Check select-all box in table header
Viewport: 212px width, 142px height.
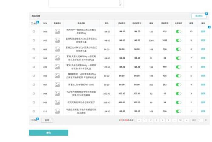point(32,23)
